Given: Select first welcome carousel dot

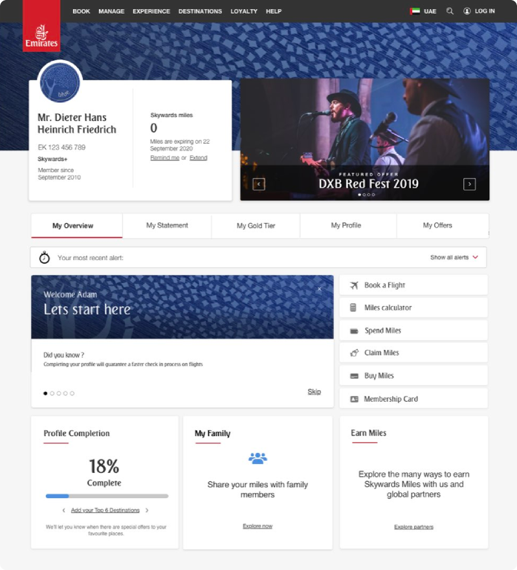Looking at the screenshot, I should click(45, 393).
